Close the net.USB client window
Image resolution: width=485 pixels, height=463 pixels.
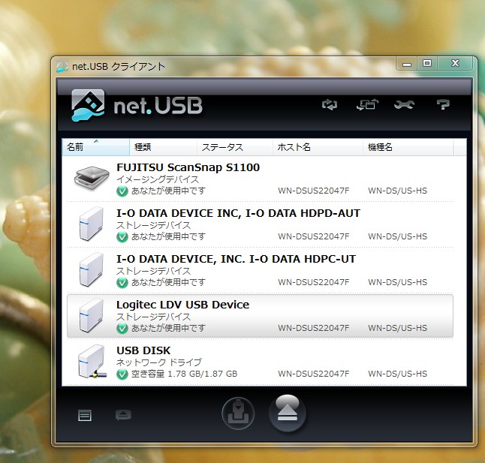(455, 63)
